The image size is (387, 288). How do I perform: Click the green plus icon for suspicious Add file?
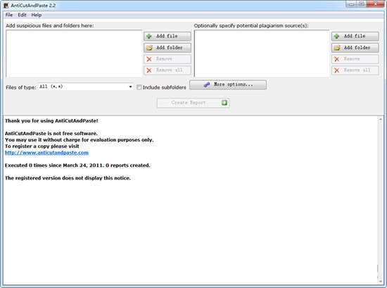(149, 36)
